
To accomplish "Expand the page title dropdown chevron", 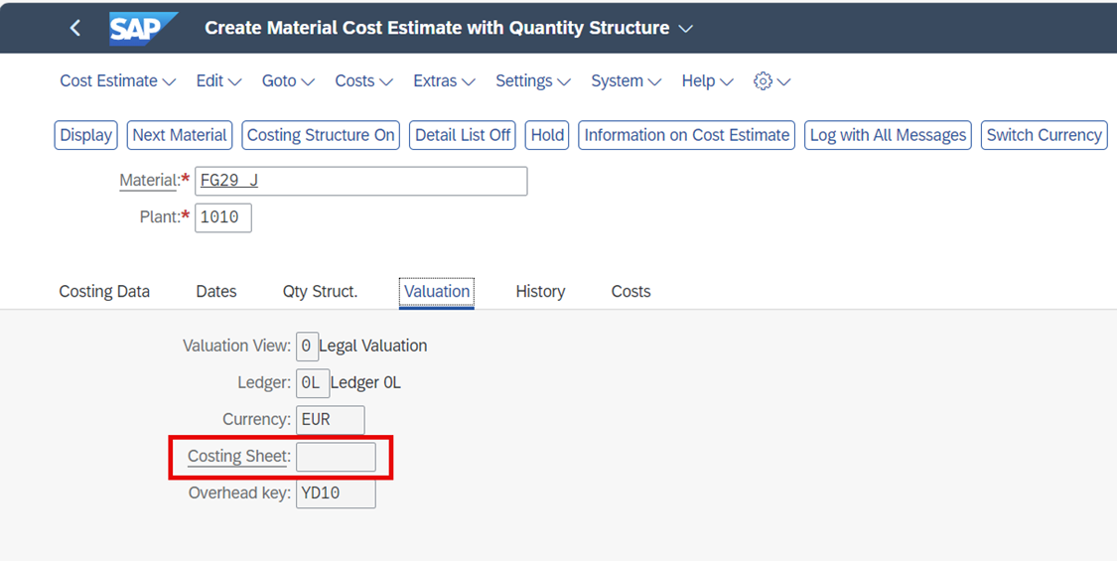I will tap(685, 29).
